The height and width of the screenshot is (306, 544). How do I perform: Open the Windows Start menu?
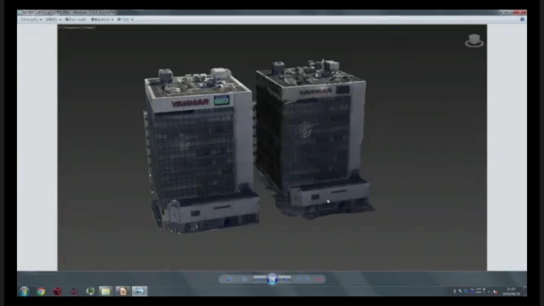pyautogui.click(x=24, y=291)
